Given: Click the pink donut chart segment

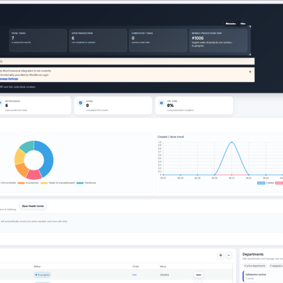Looking at the screenshot, I should (x=34, y=175).
